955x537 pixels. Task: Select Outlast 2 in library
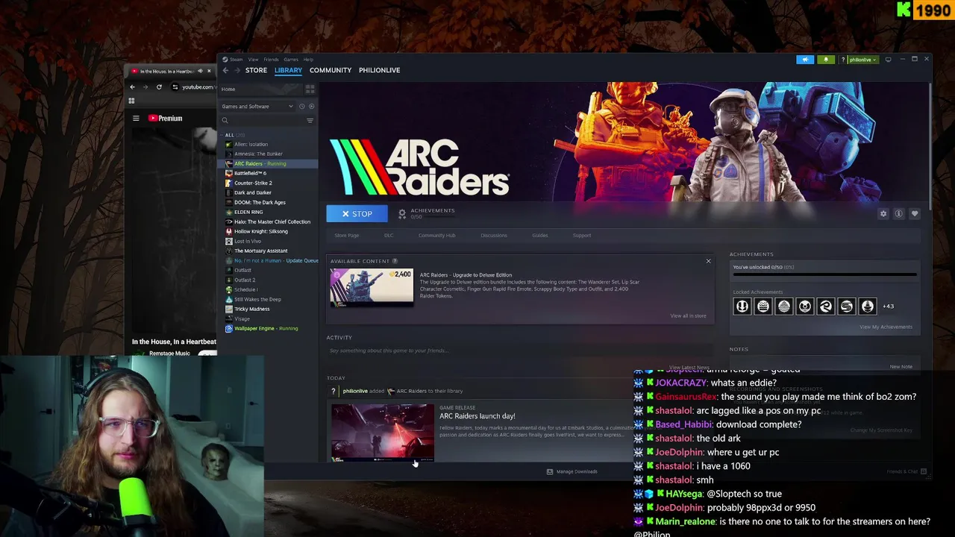click(244, 280)
